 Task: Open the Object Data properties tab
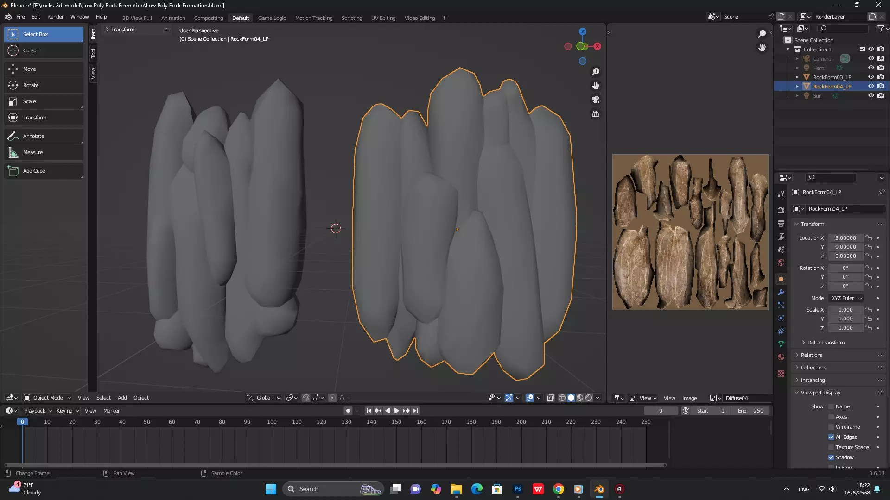pos(781,344)
